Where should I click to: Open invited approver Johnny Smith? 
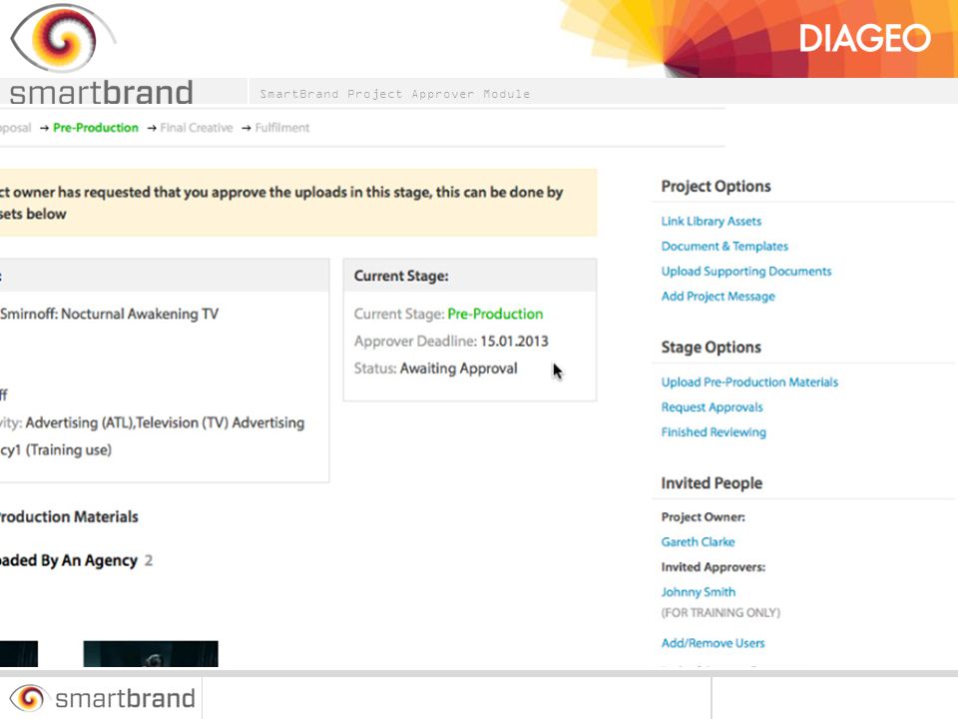click(x=699, y=592)
